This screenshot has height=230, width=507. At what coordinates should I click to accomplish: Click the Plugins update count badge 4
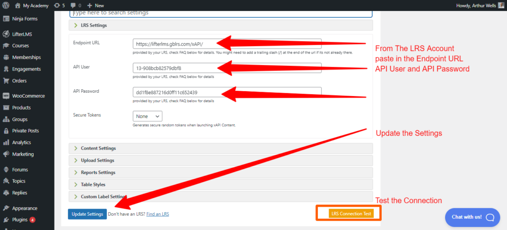click(32, 220)
